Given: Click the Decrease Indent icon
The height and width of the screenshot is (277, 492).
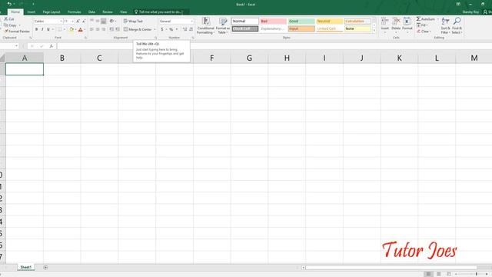Looking at the screenshot, I should click(111, 29).
